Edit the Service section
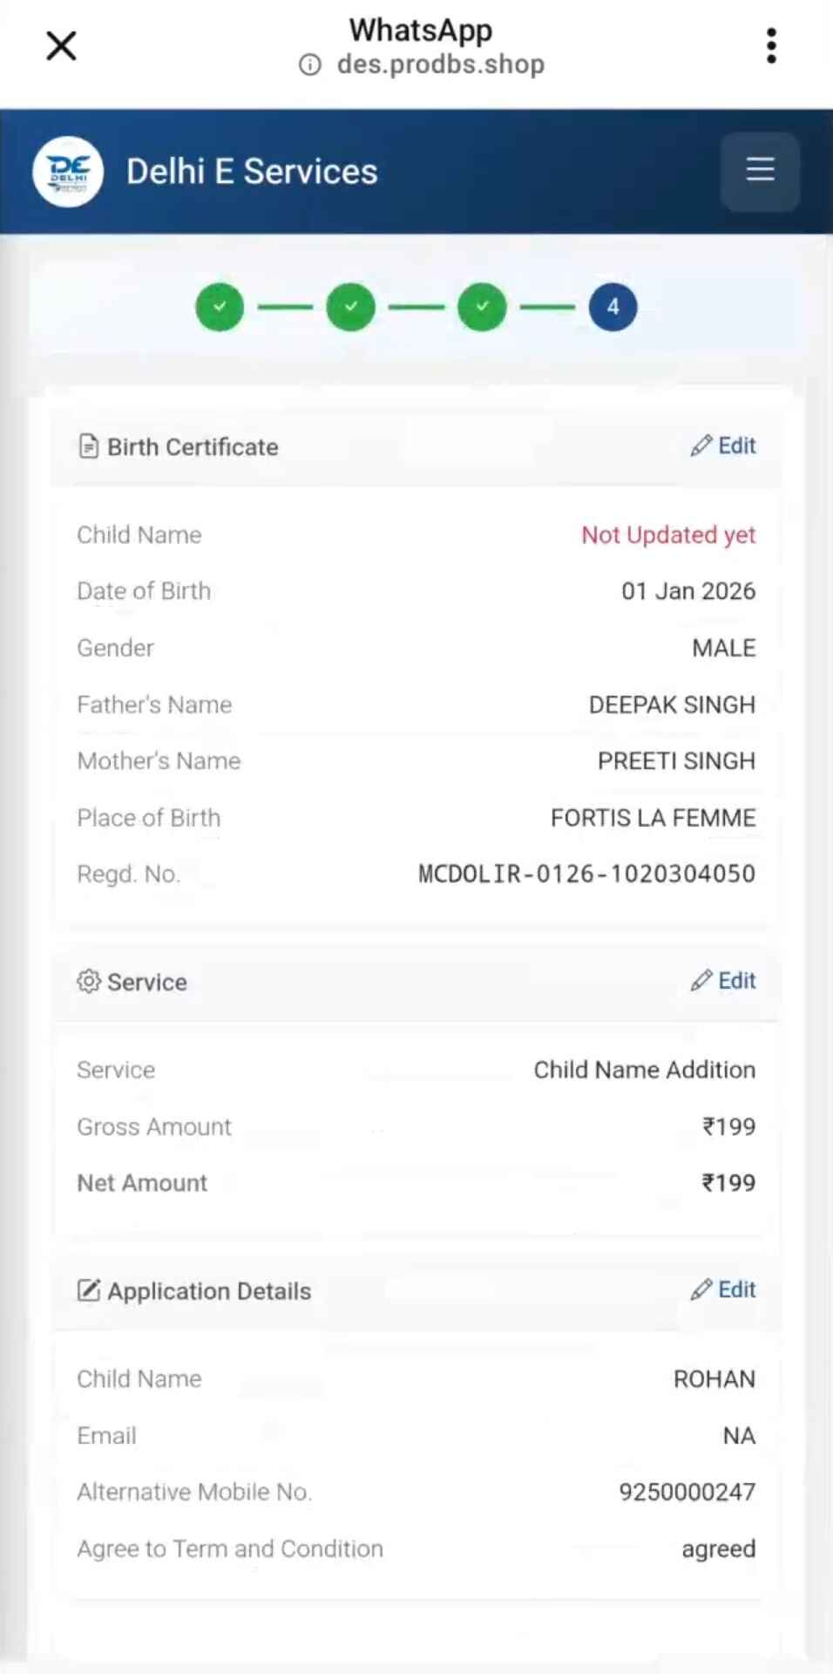The height and width of the screenshot is (1674, 833). (724, 981)
